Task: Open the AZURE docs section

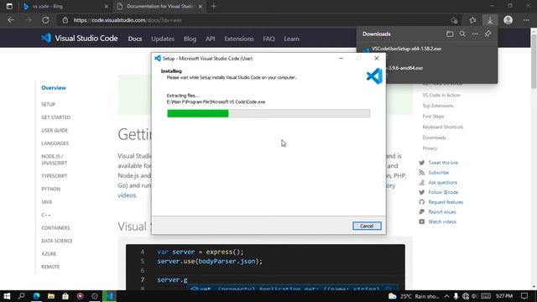Action: click(x=49, y=254)
